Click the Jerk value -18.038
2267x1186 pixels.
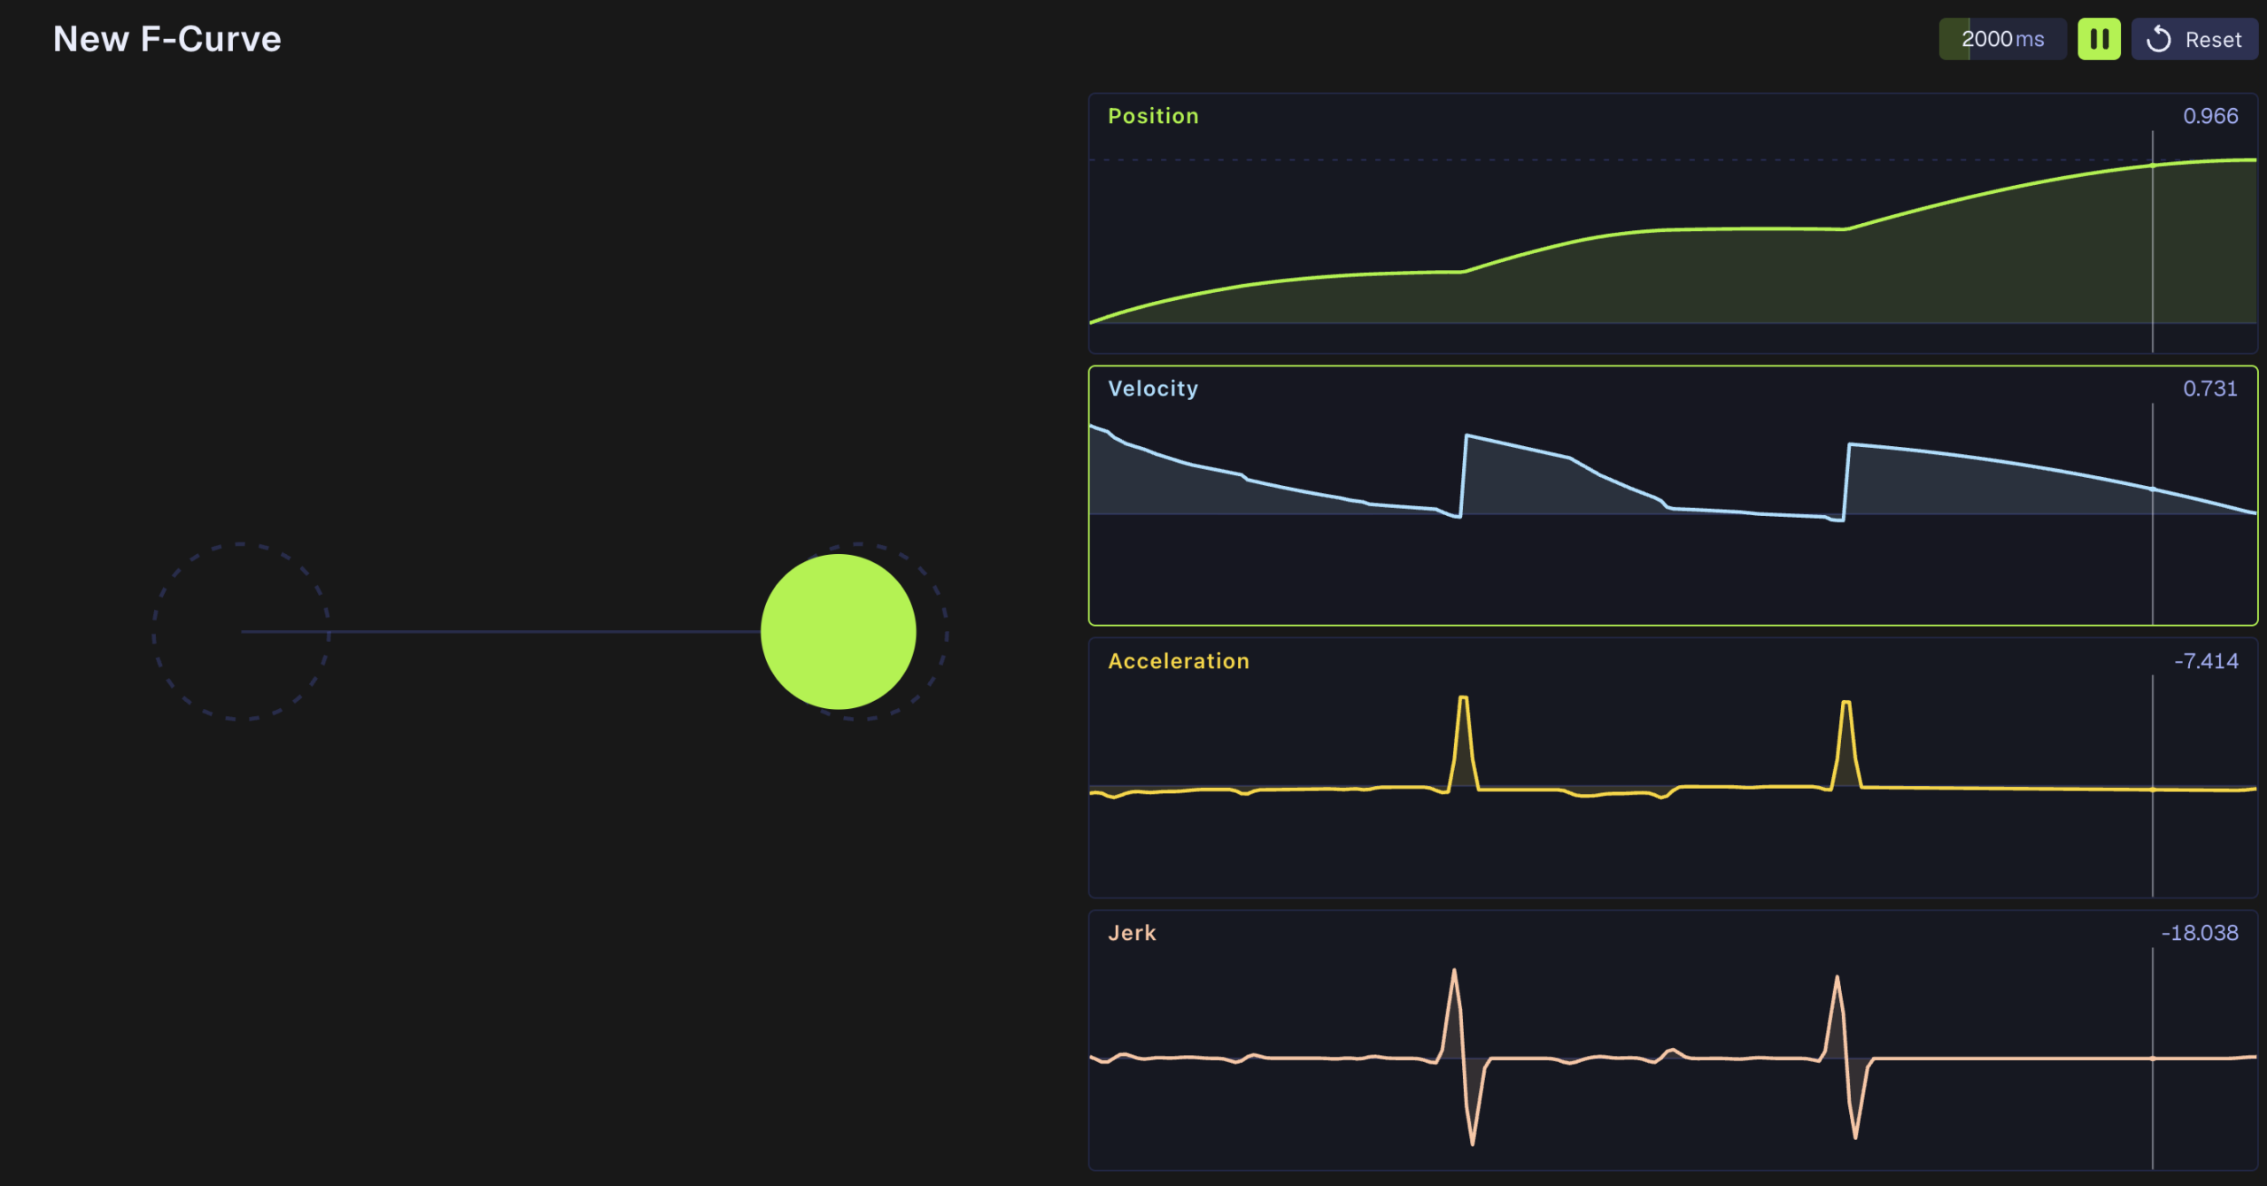(2200, 933)
